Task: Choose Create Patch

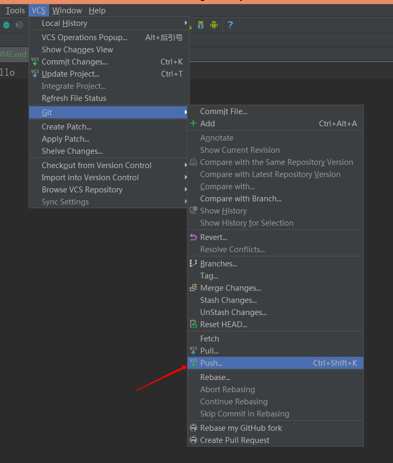Action: pyautogui.click(x=108, y=127)
